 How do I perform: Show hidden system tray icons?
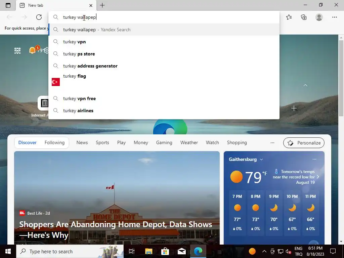tap(264, 251)
